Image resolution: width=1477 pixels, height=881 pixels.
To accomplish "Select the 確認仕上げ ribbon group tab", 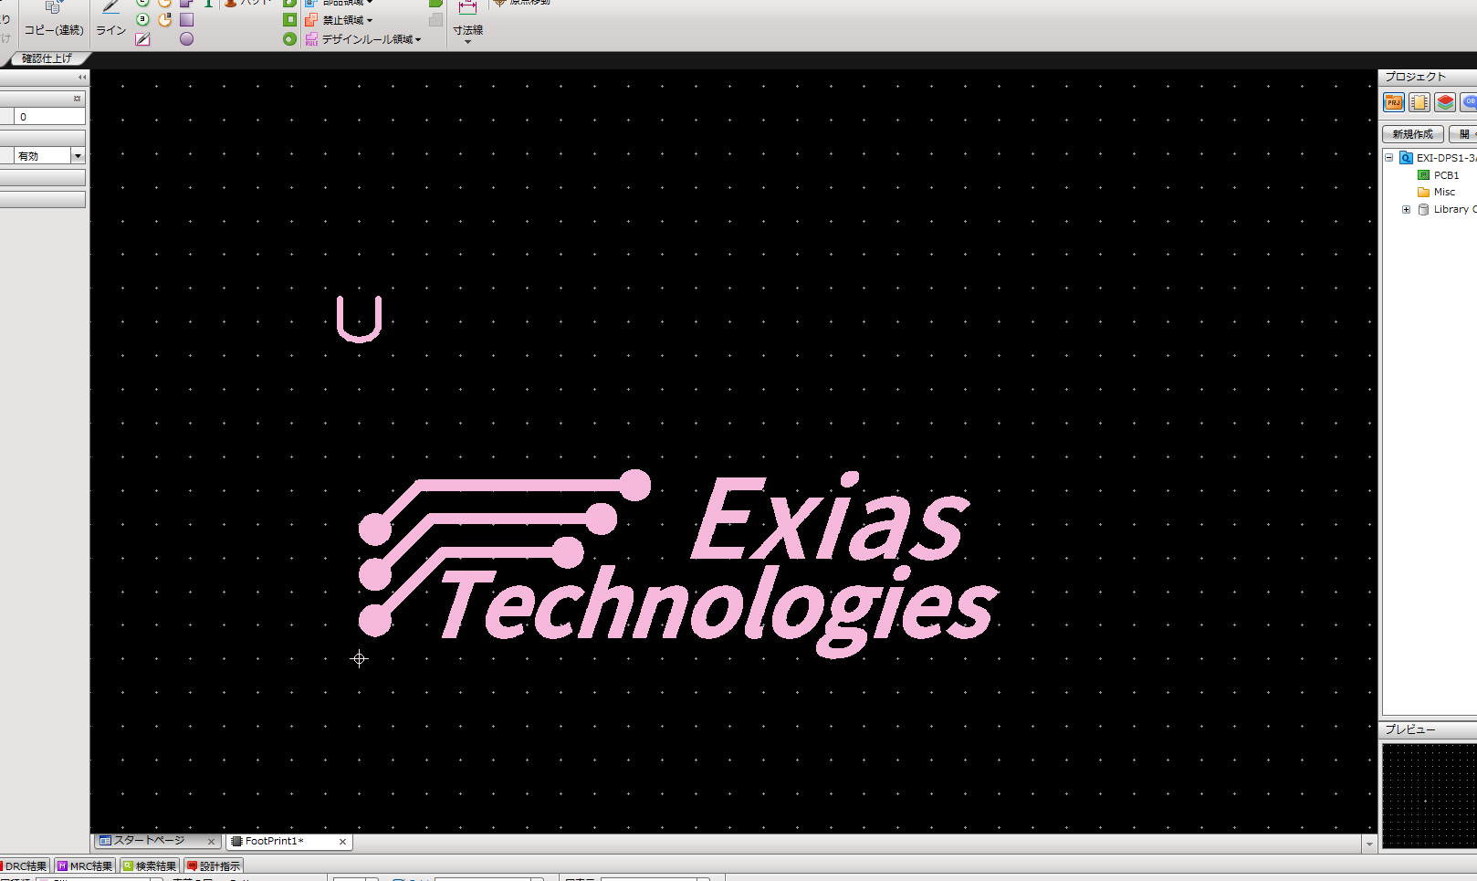I will [x=47, y=58].
